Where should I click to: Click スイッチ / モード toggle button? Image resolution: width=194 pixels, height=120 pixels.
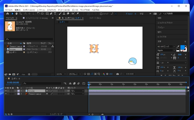56,114
